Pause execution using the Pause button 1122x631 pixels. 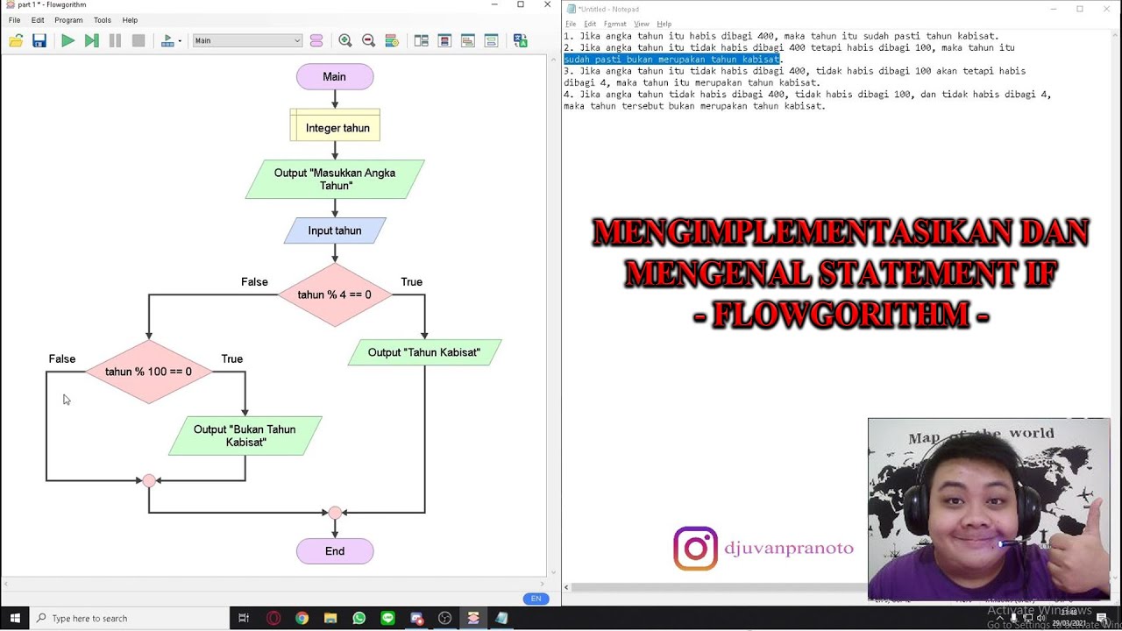click(x=115, y=40)
